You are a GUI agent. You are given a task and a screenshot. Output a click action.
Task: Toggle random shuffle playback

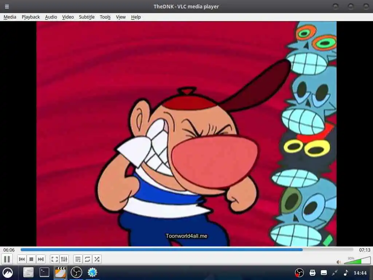pyautogui.click(x=97, y=259)
